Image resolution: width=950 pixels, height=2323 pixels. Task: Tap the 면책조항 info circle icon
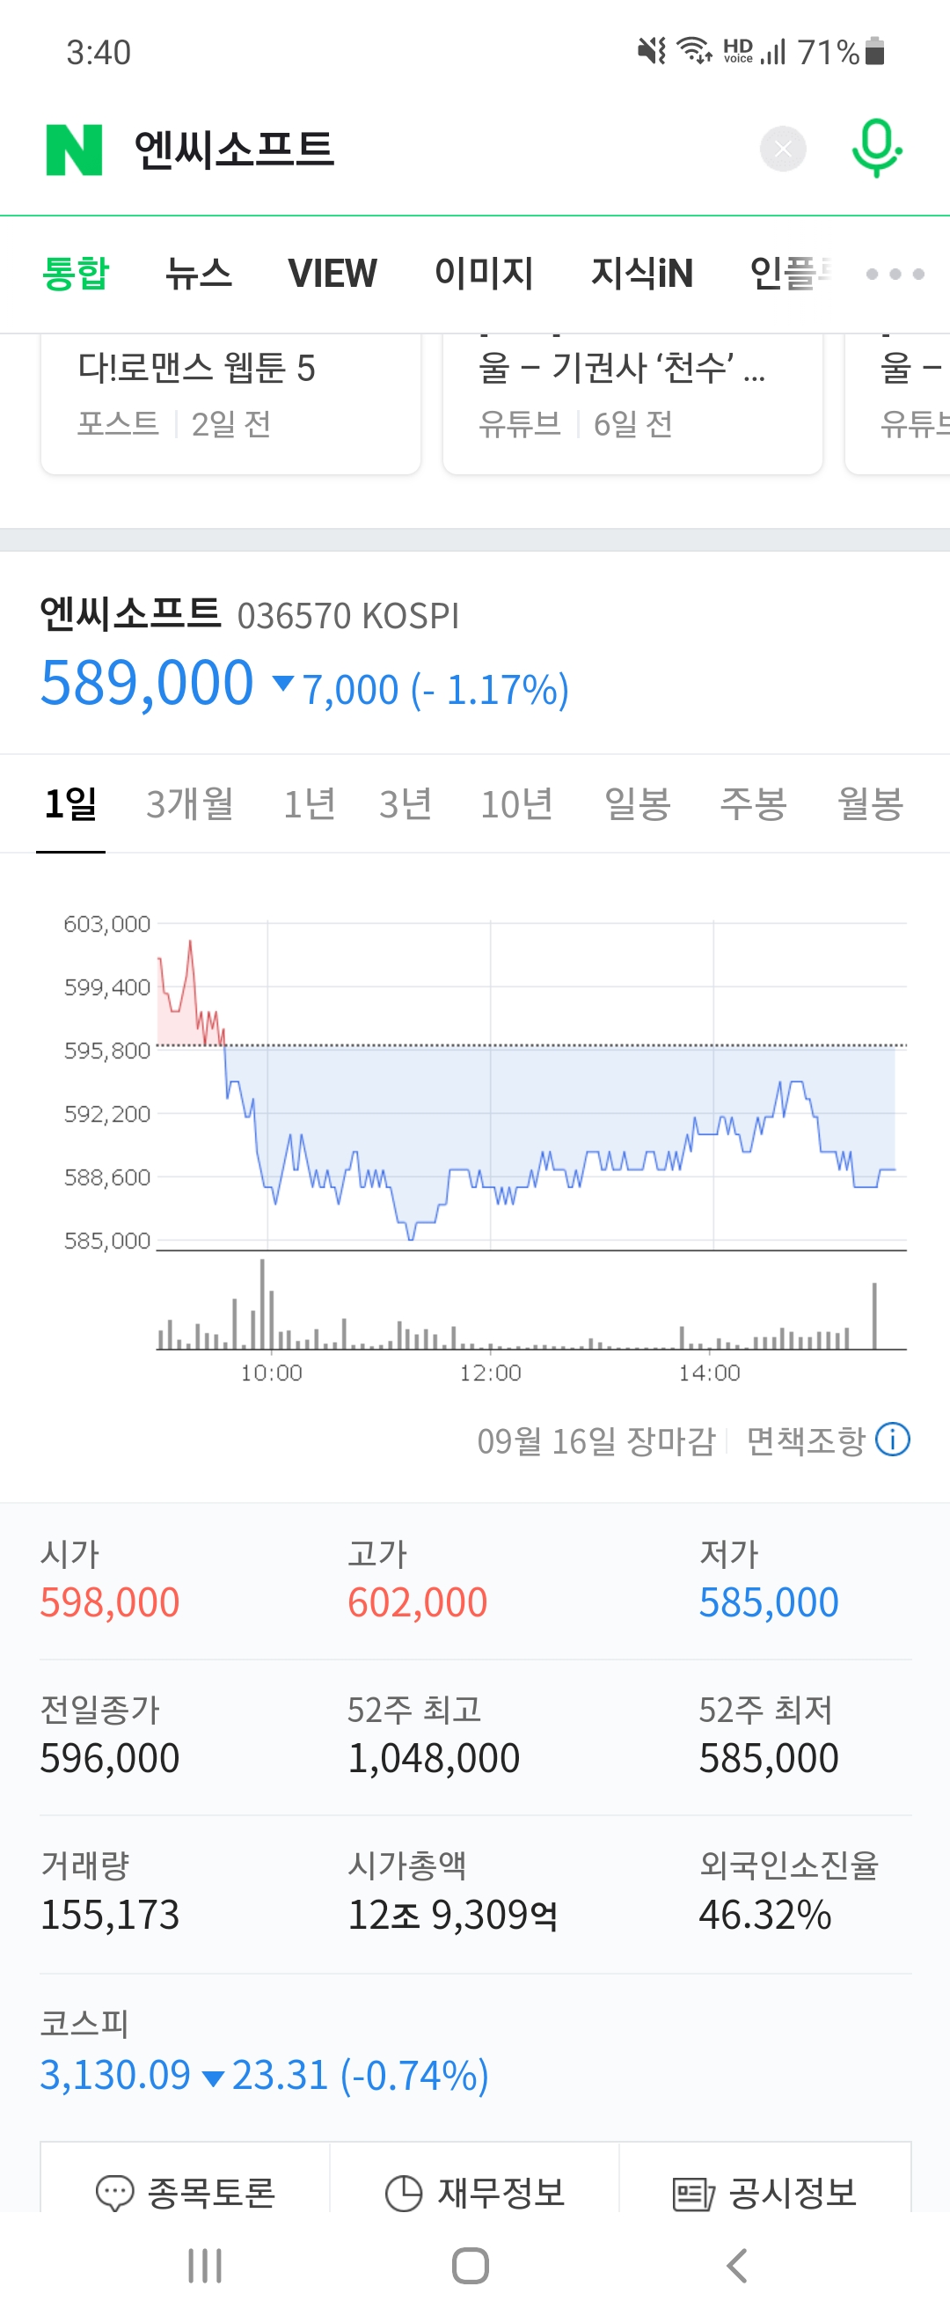[893, 1440]
